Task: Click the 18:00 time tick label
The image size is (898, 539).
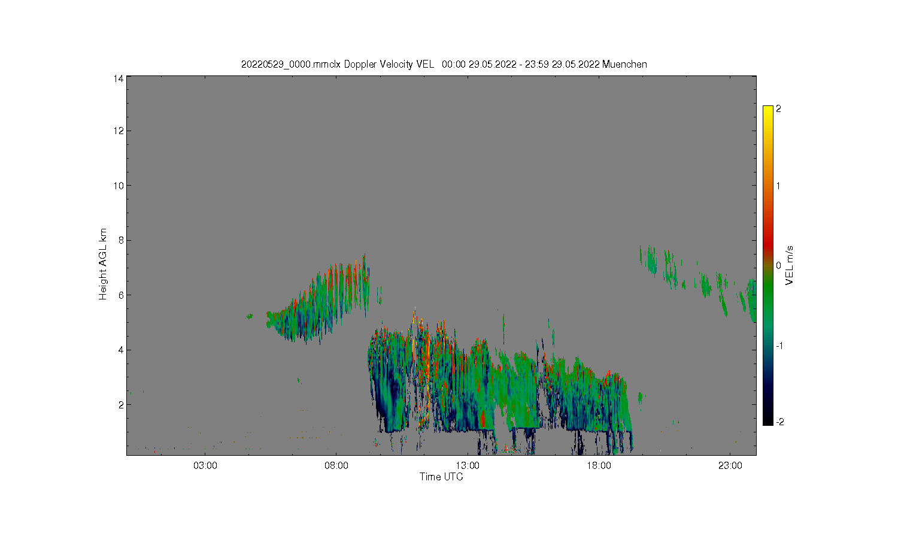Action: (599, 466)
